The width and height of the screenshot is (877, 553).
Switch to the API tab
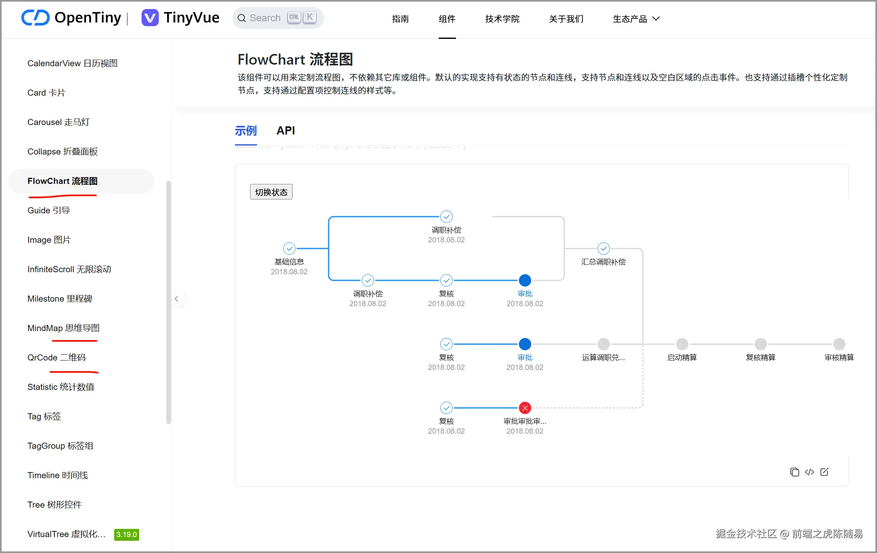pos(285,130)
